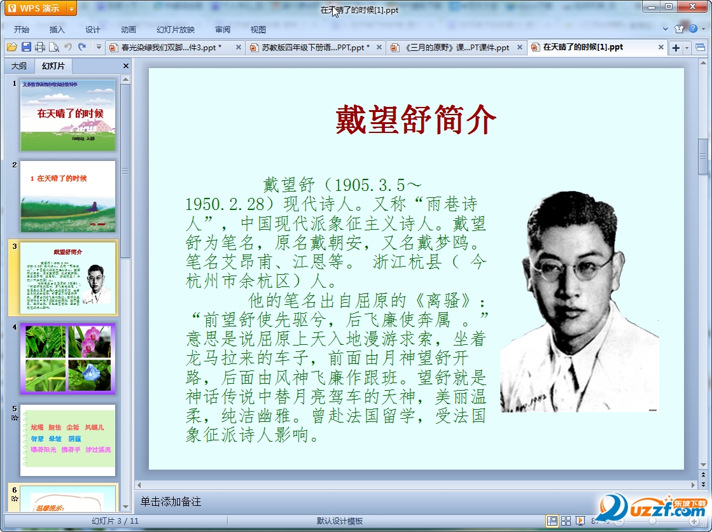Open a file with the folder icon
The width and height of the screenshot is (712, 532).
pyautogui.click(x=12, y=47)
